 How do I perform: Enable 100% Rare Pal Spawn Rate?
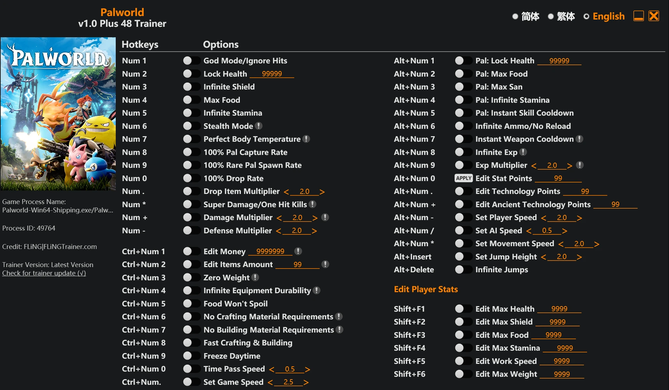[x=191, y=165]
